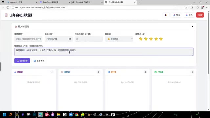
Task: Click the purple 自动拆解 button
Action: 22,61
